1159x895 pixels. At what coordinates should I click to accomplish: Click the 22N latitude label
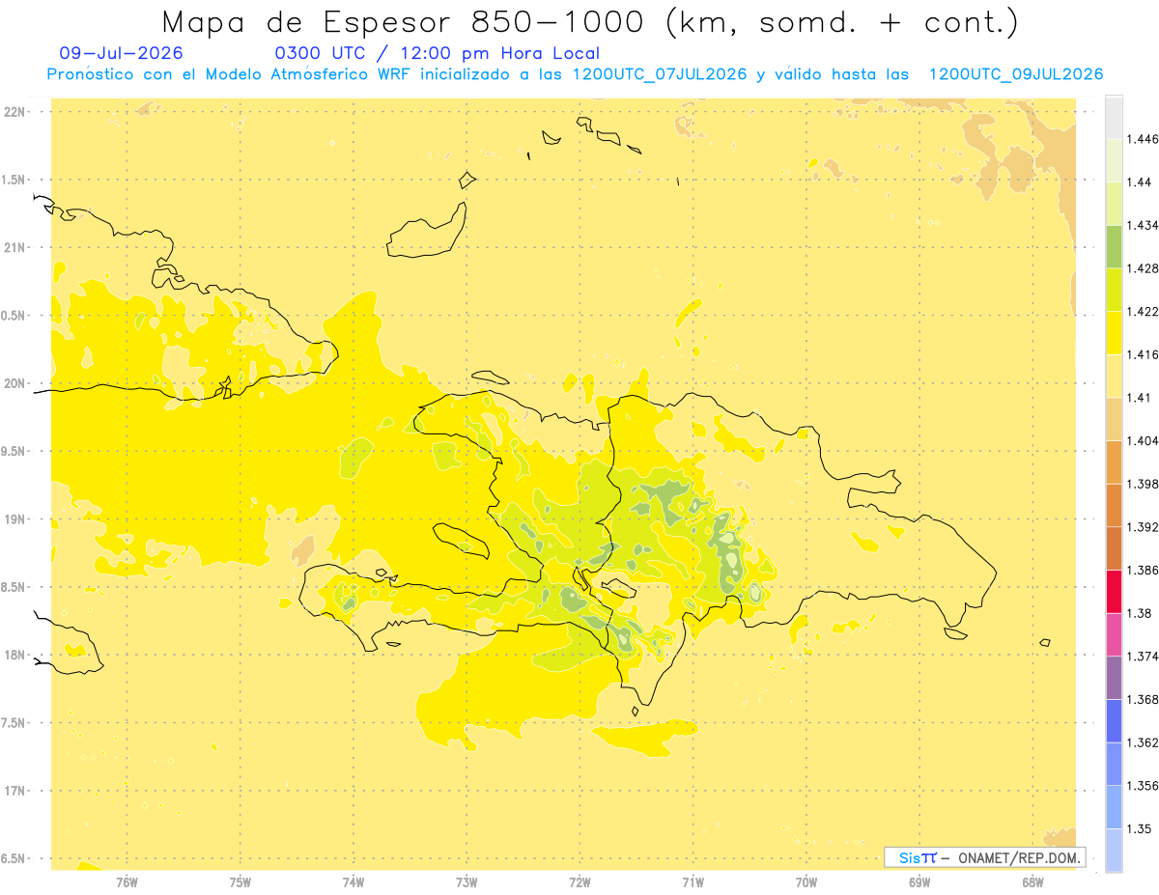16,112
